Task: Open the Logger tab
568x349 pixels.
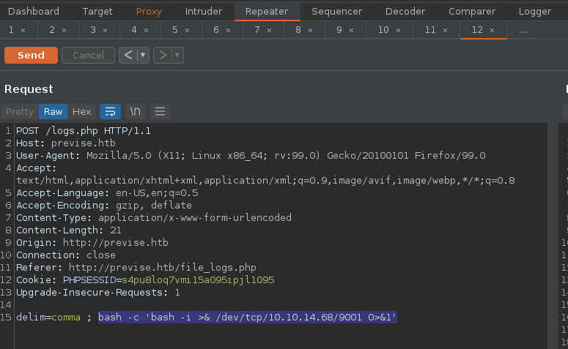Action: pyautogui.click(x=535, y=12)
